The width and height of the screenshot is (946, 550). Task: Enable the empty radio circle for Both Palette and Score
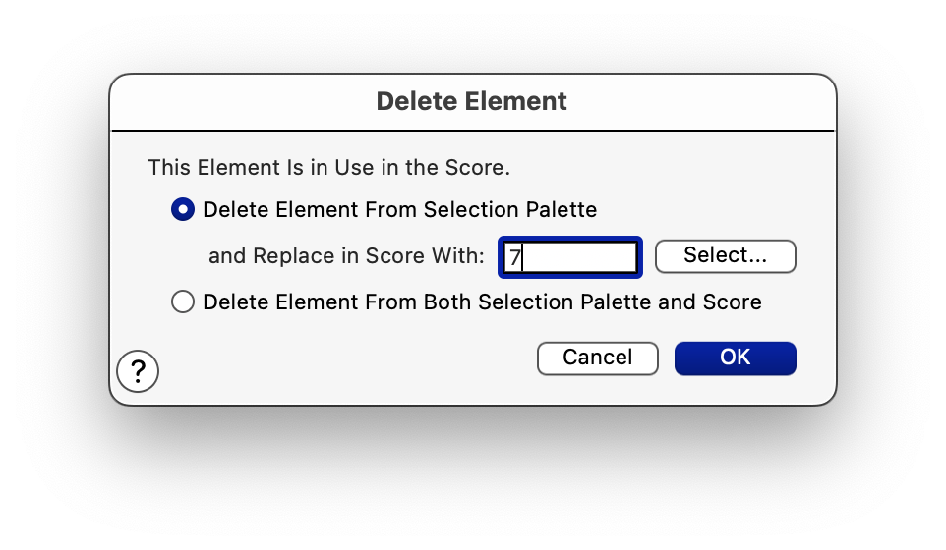point(183,302)
